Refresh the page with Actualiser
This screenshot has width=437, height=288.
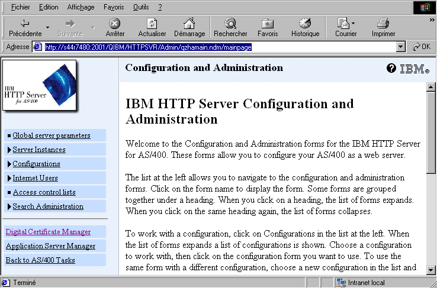(x=152, y=28)
